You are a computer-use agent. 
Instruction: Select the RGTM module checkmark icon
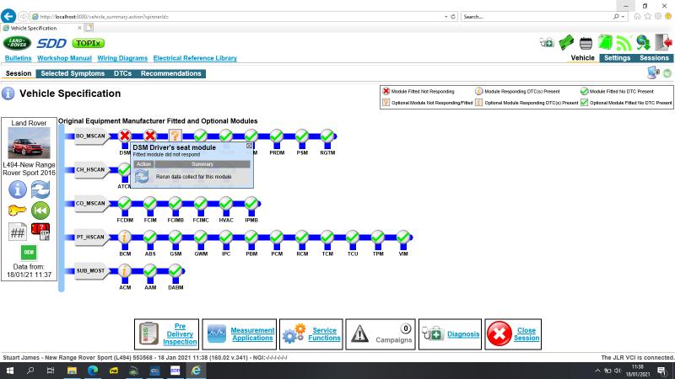tap(327, 136)
